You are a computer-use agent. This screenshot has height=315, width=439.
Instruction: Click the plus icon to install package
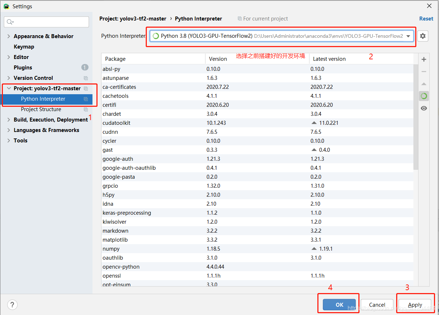424,59
